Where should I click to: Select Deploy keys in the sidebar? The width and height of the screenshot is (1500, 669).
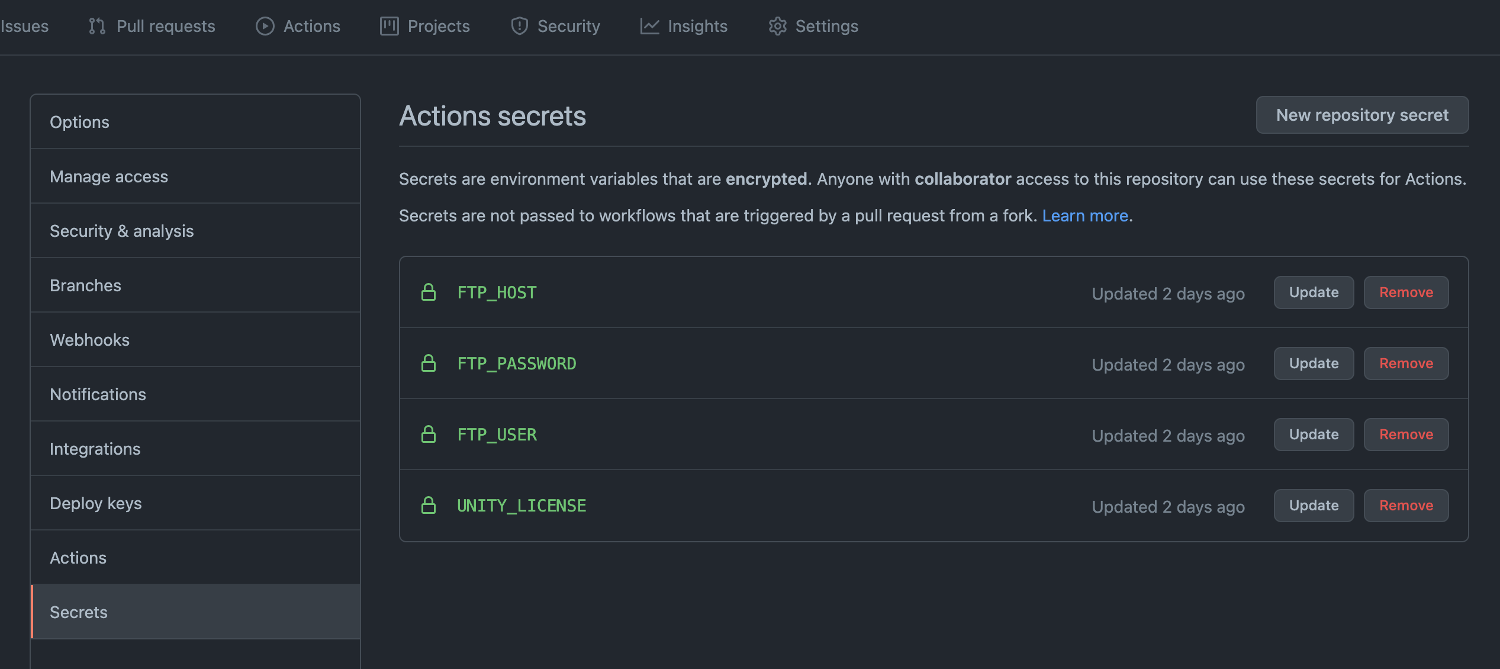[x=95, y=503]
